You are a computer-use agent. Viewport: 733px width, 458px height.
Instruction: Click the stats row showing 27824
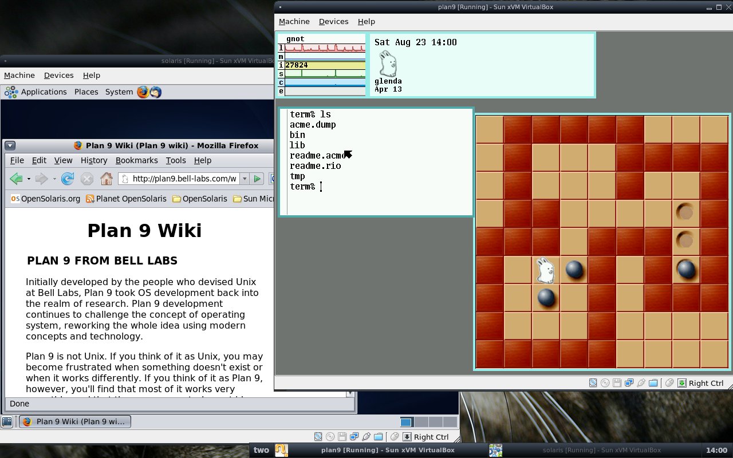point(321,65)
